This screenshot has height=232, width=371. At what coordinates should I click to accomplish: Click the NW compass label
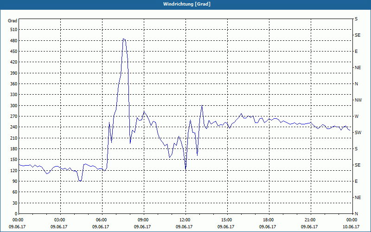click(x=358, y=100)
